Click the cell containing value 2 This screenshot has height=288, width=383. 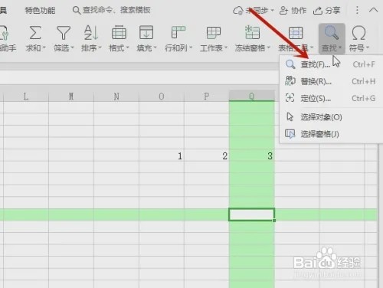pyautogui.click(x=207, y=155)
